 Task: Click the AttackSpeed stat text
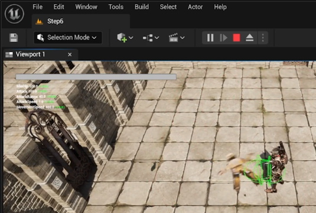click(35, 102)
